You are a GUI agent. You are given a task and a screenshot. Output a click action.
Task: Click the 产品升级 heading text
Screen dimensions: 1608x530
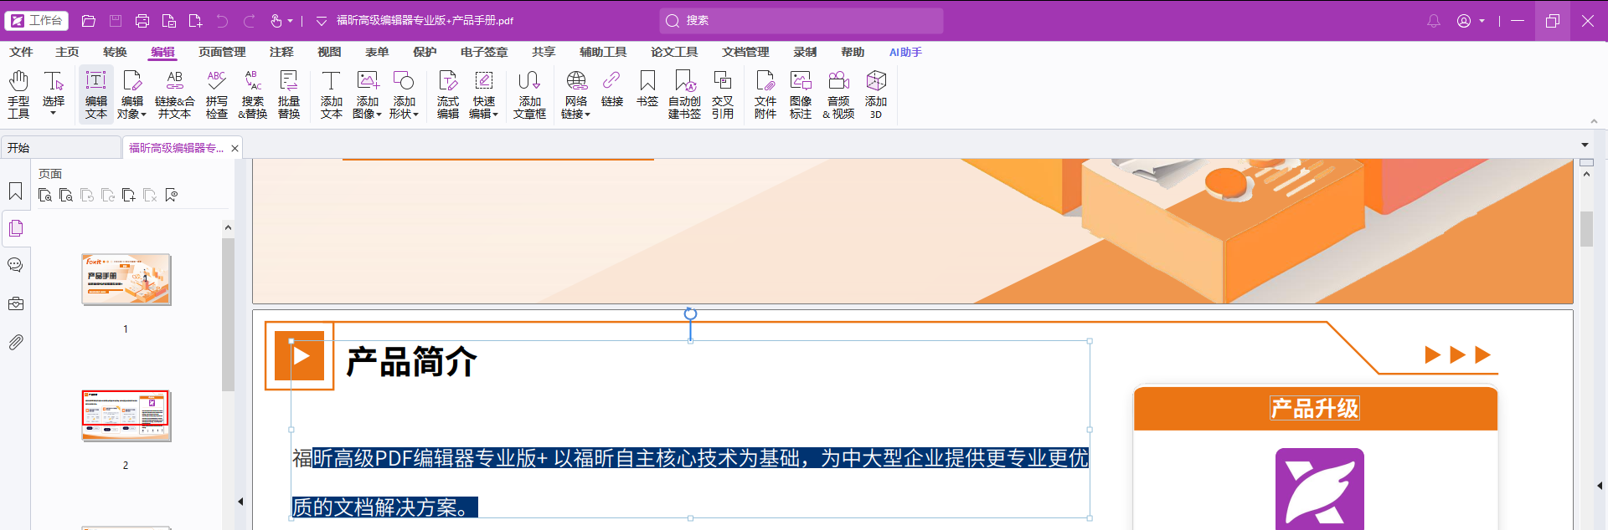tap(1315, 409)
